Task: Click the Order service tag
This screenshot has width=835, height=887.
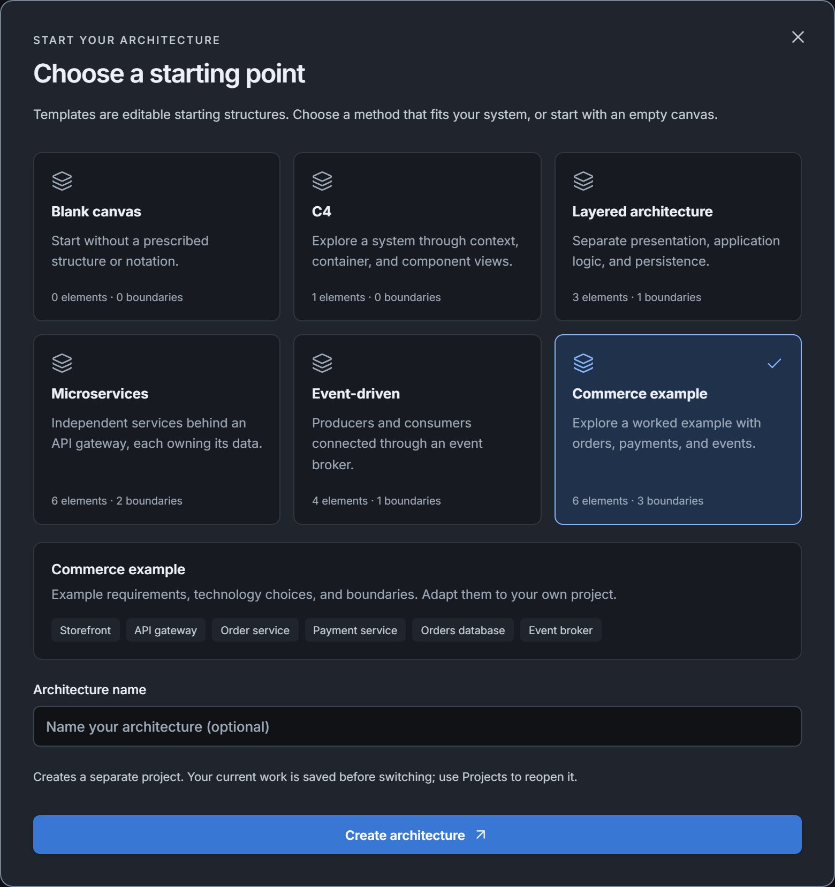Action: point(255,630)
